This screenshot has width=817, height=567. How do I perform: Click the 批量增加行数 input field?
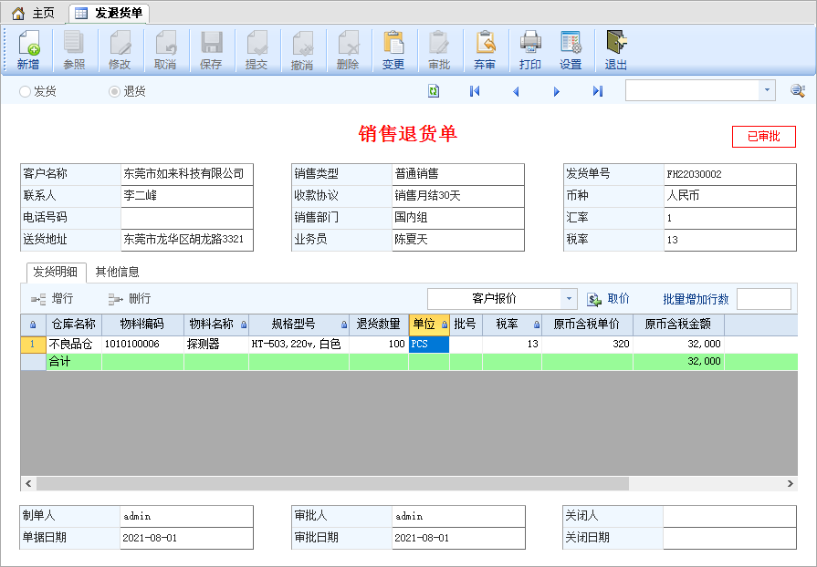click(x=763, y=299)
